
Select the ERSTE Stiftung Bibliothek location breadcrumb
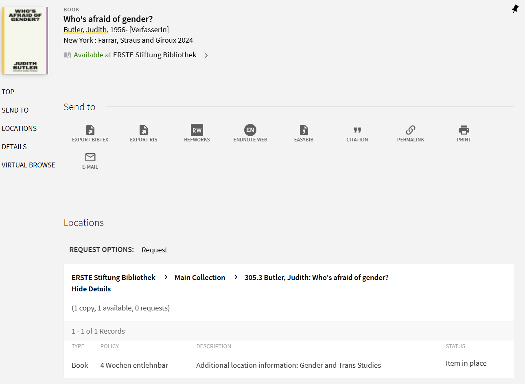114,278
